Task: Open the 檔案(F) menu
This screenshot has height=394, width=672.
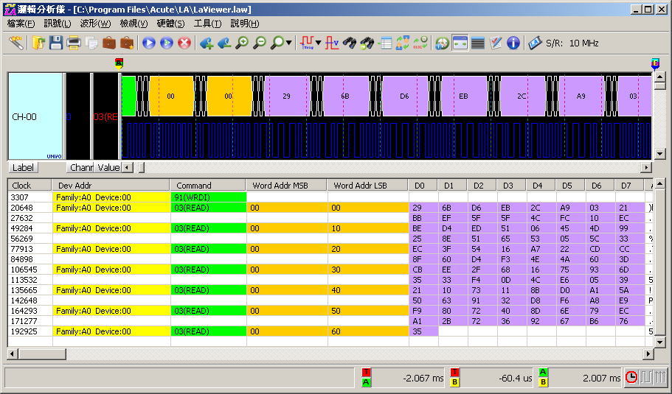Action: (x=21, y=24)
